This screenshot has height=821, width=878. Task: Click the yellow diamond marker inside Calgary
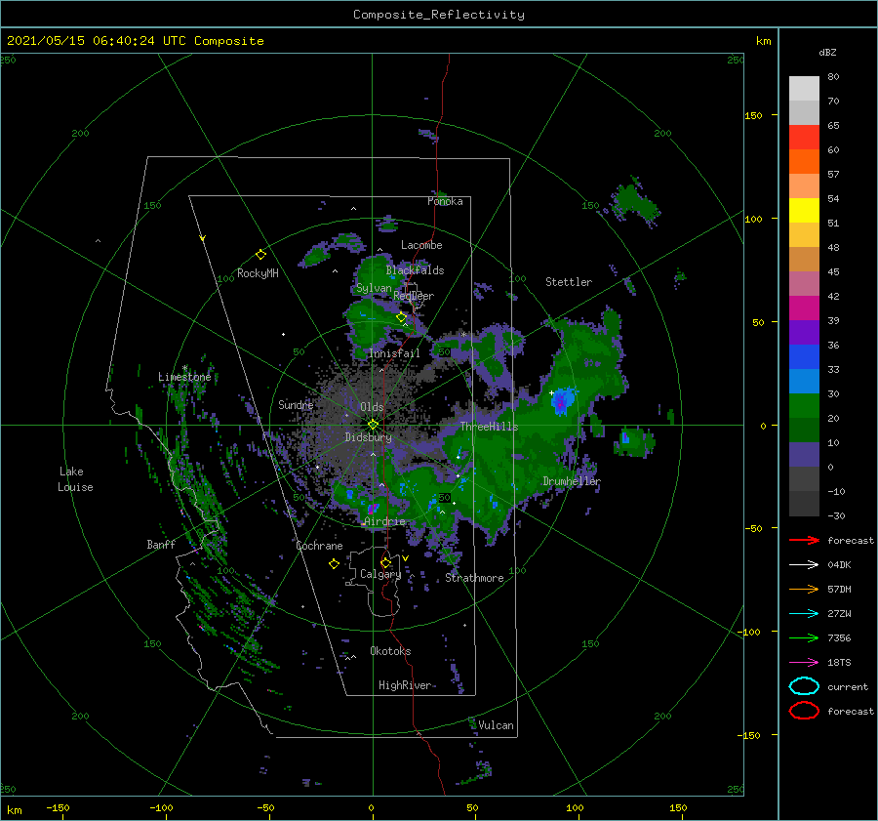coord(385,562)
